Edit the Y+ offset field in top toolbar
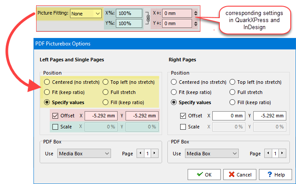 177,23
